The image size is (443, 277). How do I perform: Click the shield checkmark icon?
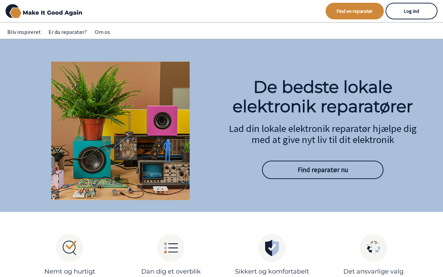(x=272, y=248)
